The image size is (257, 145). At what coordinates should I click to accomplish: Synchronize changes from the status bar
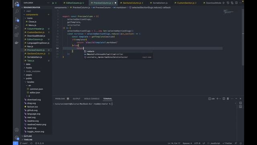tap(31, 143)
